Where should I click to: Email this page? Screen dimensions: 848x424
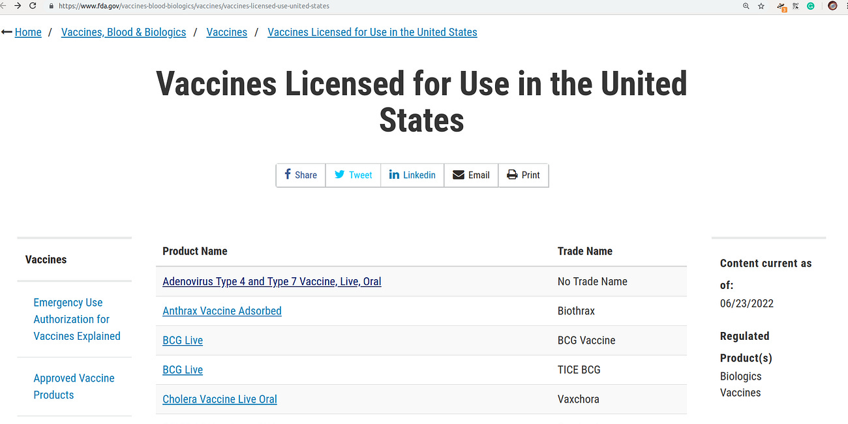471,175
